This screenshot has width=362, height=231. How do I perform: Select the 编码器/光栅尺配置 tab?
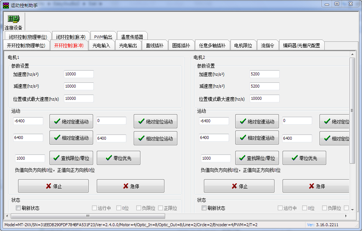(301, 45)
